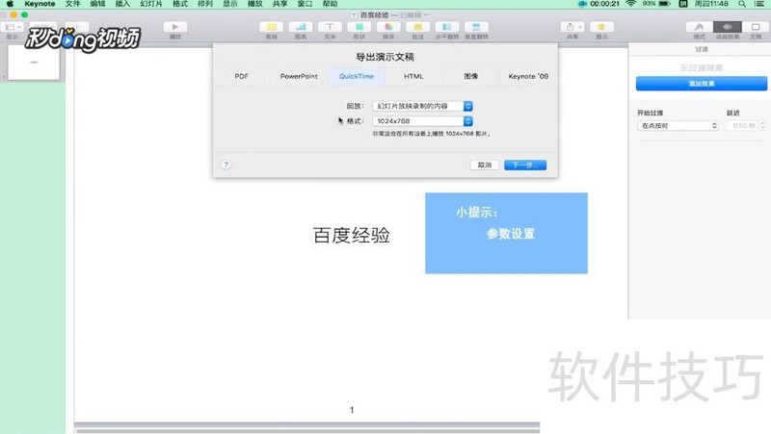This screenshot has width=771, height=434.
Task: Open the 文稿 document inspector icon
Action: [756, 27]
